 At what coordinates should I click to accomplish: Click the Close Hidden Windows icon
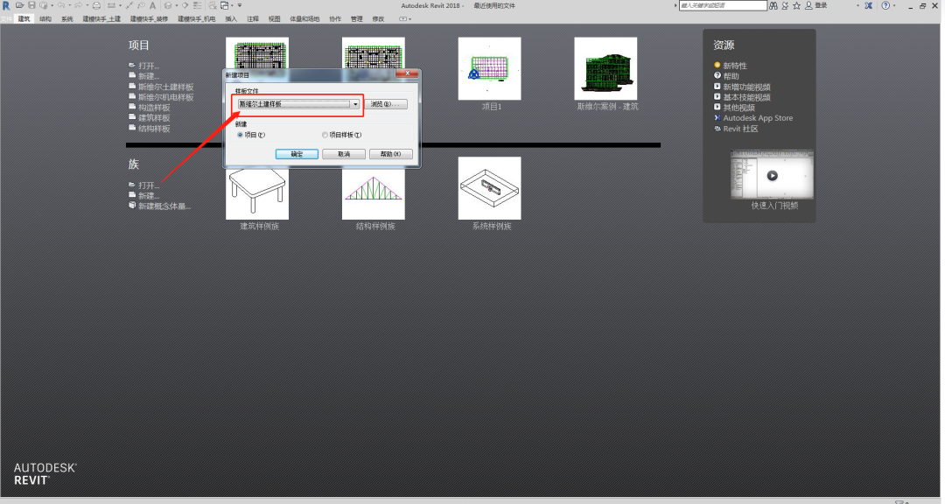(212, 5)
